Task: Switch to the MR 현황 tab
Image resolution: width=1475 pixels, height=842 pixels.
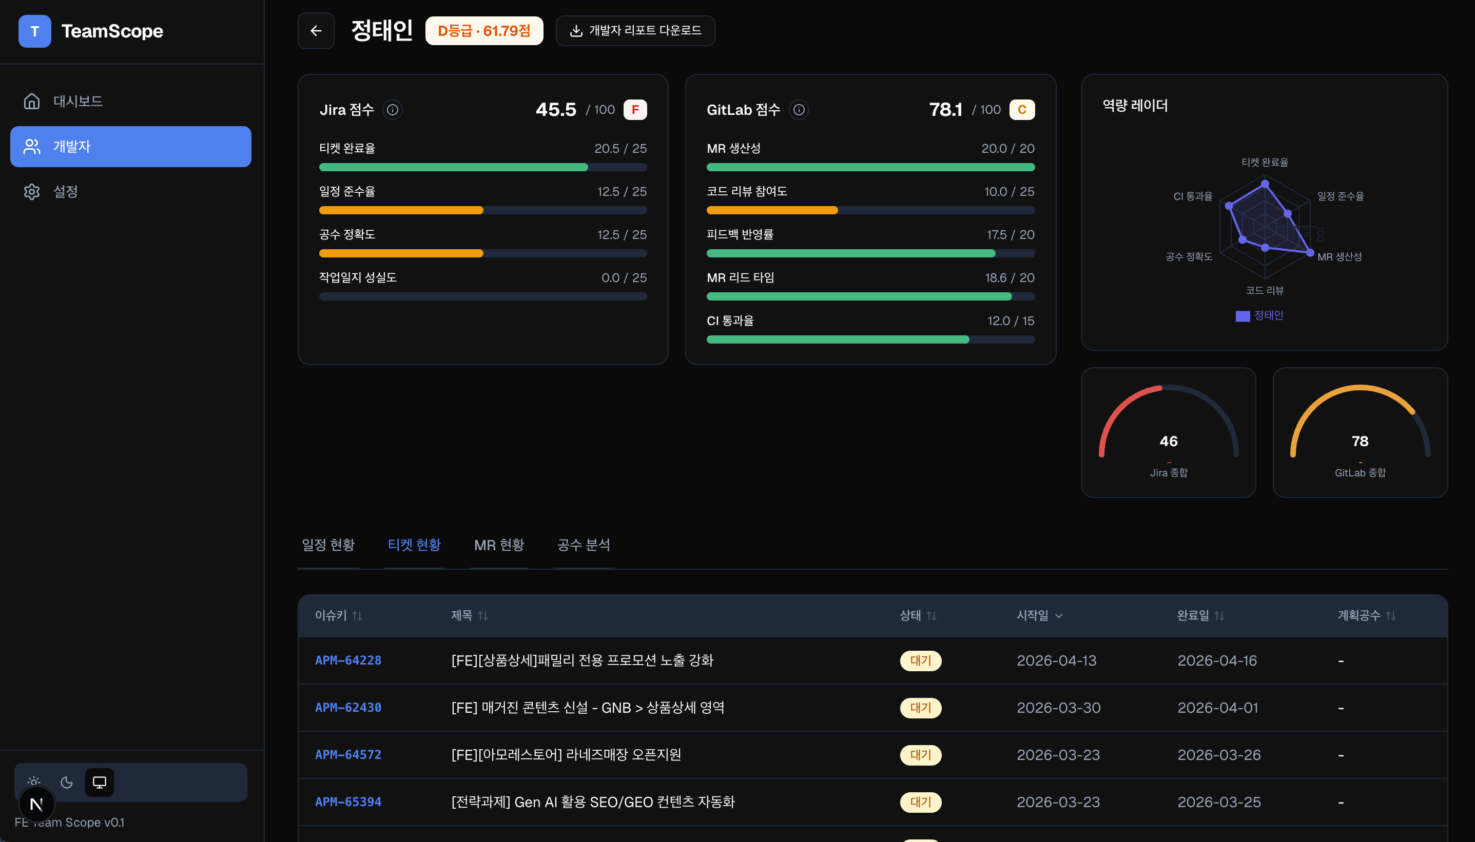Action: (x=498, y=544)
